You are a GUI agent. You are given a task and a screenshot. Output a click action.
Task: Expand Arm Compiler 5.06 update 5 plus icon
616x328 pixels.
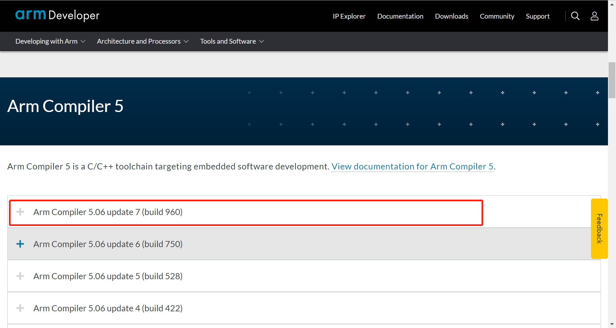(20, 276)
